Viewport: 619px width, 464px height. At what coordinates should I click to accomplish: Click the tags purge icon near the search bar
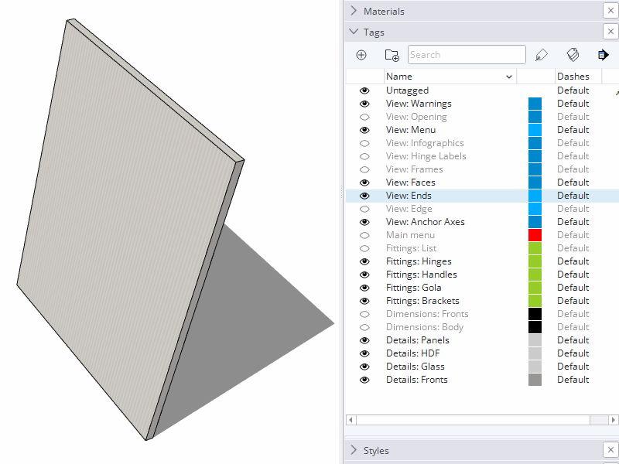[573, 54]
